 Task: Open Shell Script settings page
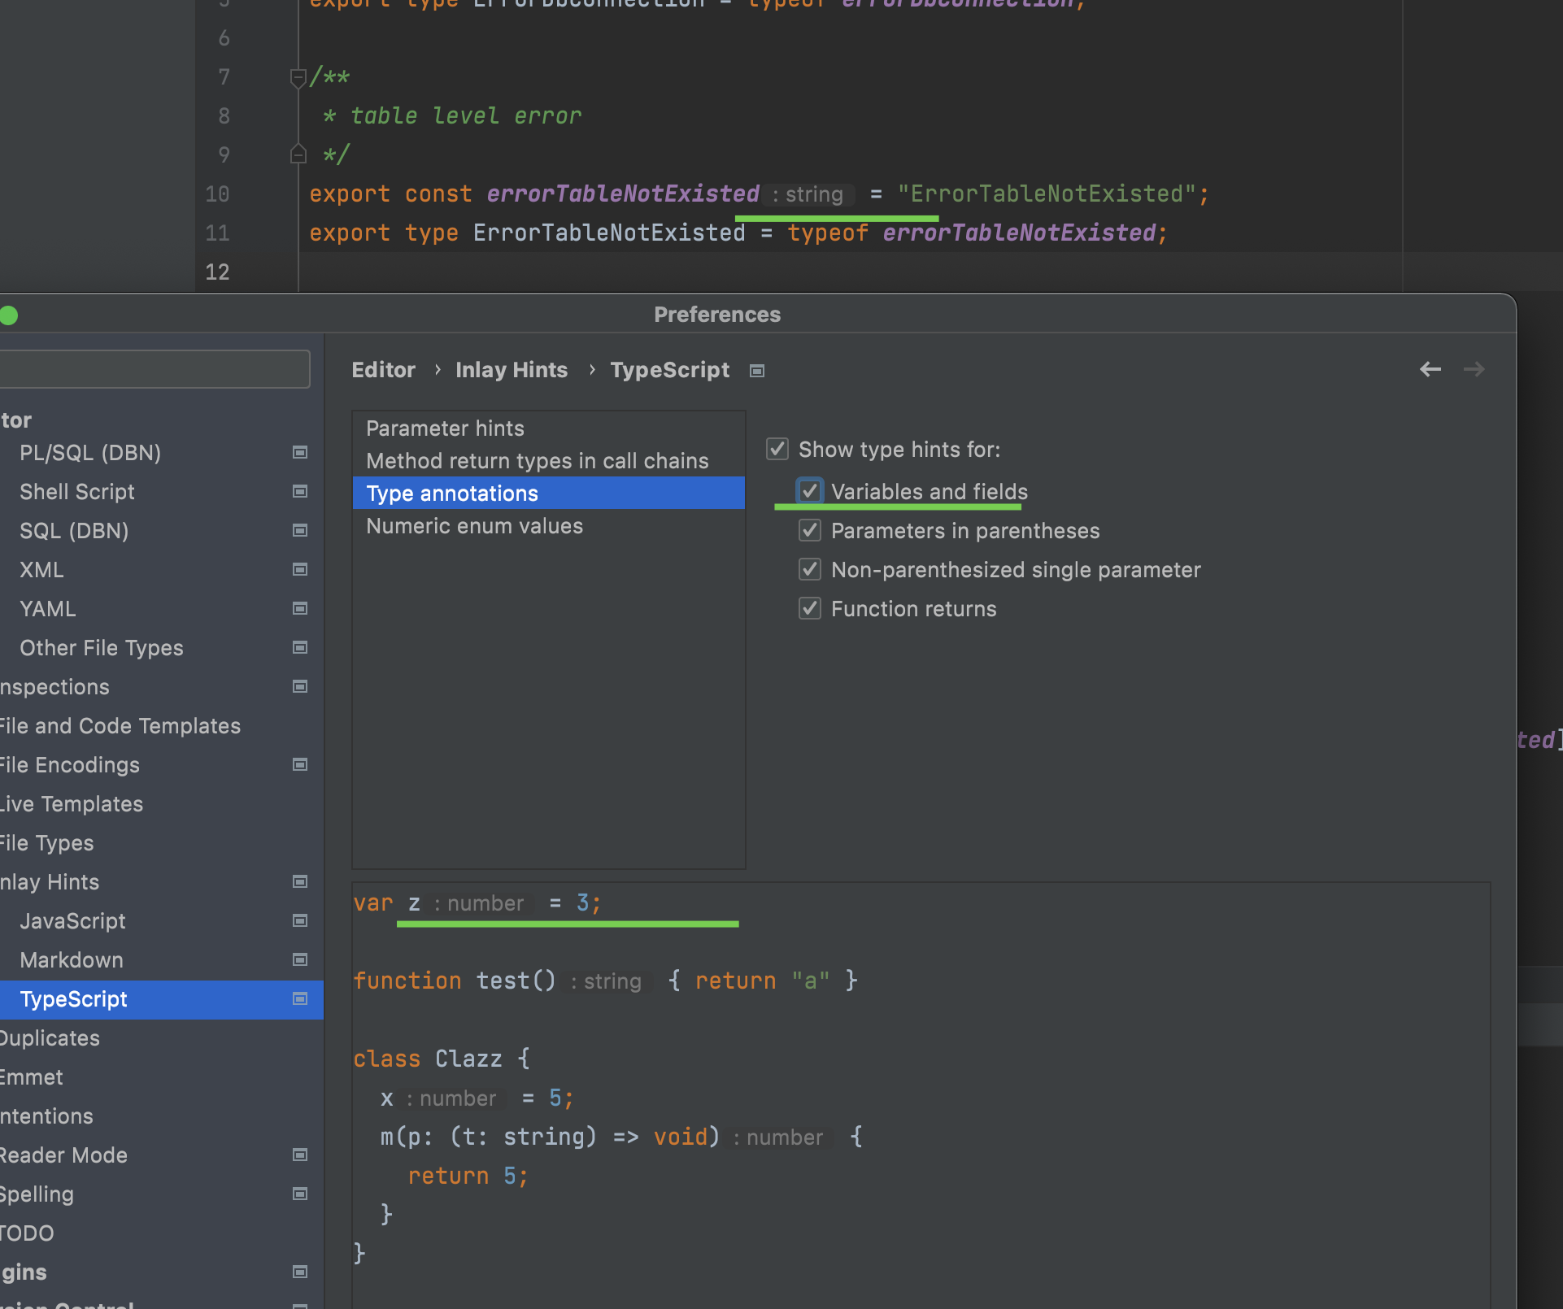coord(77,492)
